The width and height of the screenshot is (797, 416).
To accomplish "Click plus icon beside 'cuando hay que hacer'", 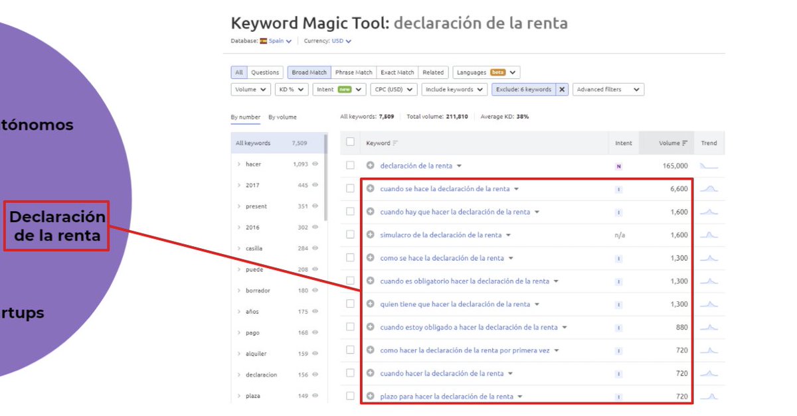I will pos(370,212).
